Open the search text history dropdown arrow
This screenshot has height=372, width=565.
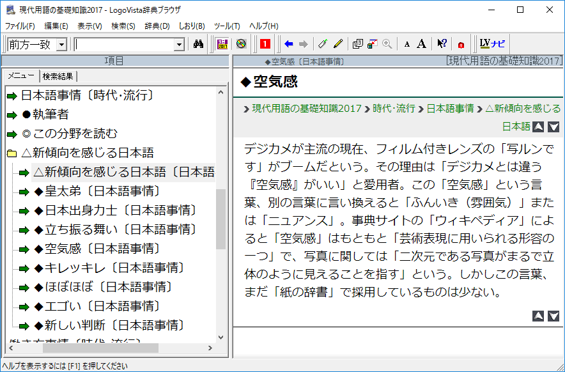click(179, 44)
